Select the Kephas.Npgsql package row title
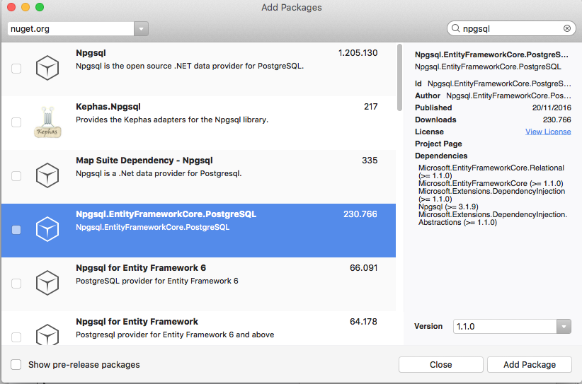The width and height of the screenshot is (582, 384). tap(108, 107)
